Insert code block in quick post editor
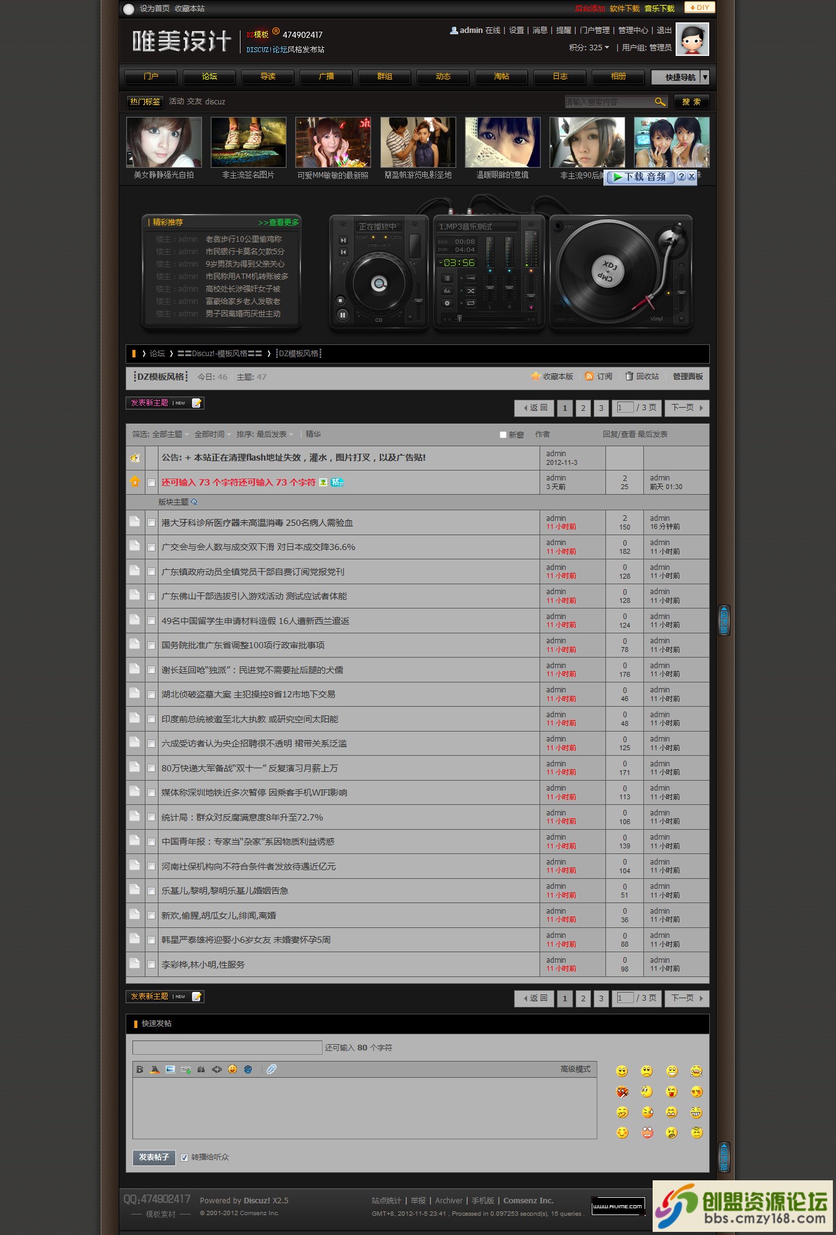This screenshot has width=836, height=1235. 217,1069
